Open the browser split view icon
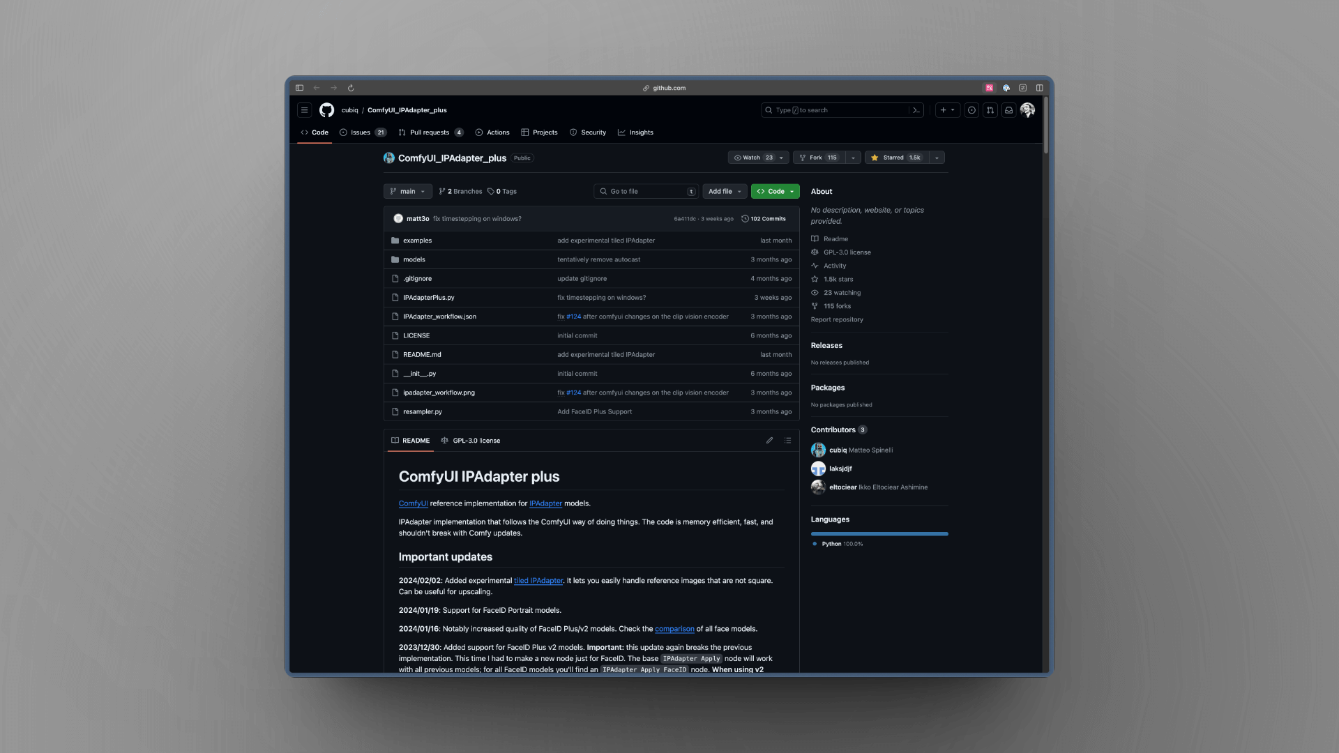This screenshot has width=1339, height=753. 1039,88
